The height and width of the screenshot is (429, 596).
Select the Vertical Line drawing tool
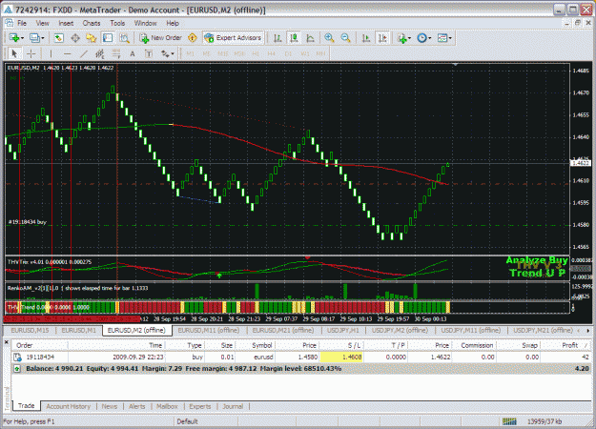pyautogui.click(x=51, y=54)
